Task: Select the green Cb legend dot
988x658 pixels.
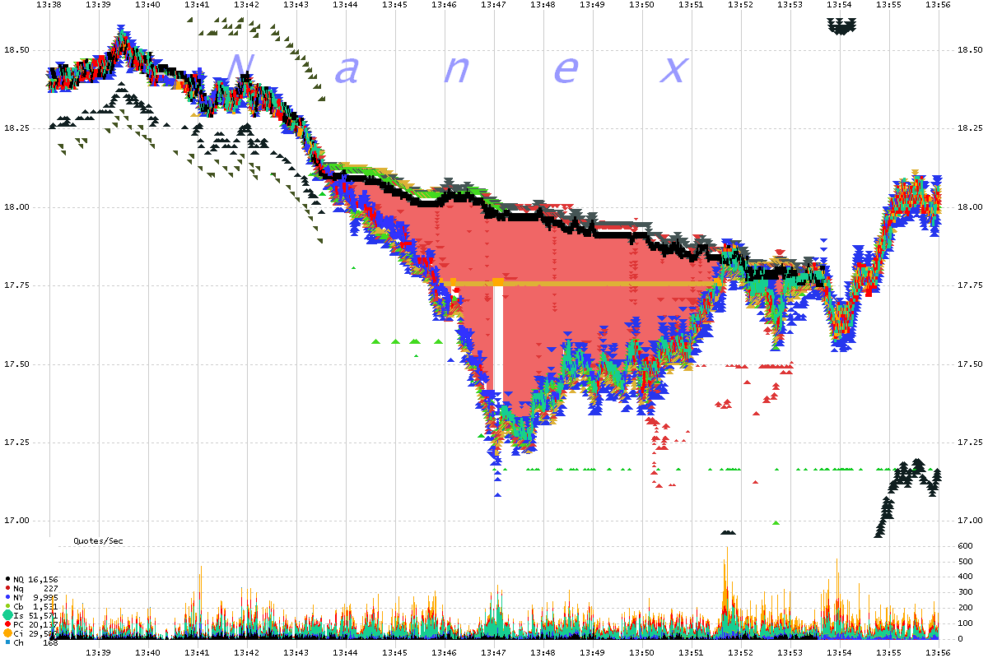Action: 7,606
